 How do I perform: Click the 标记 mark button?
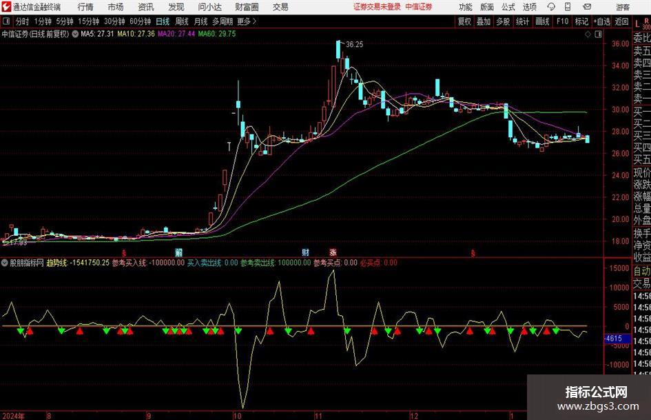[x=581, y=21]
